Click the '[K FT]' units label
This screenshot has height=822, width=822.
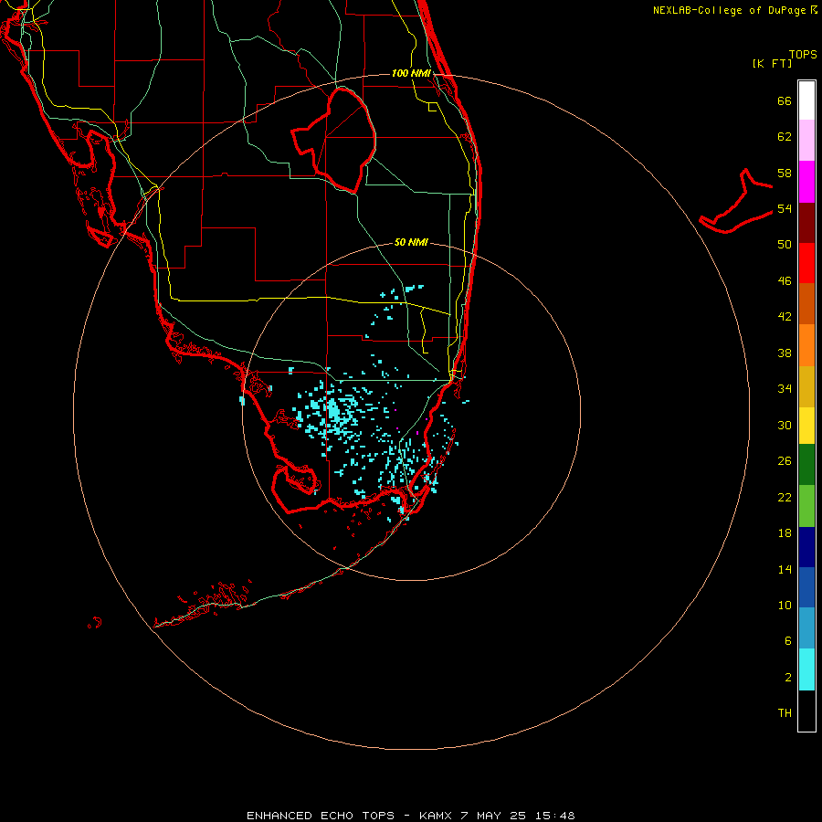click(772, 63)
